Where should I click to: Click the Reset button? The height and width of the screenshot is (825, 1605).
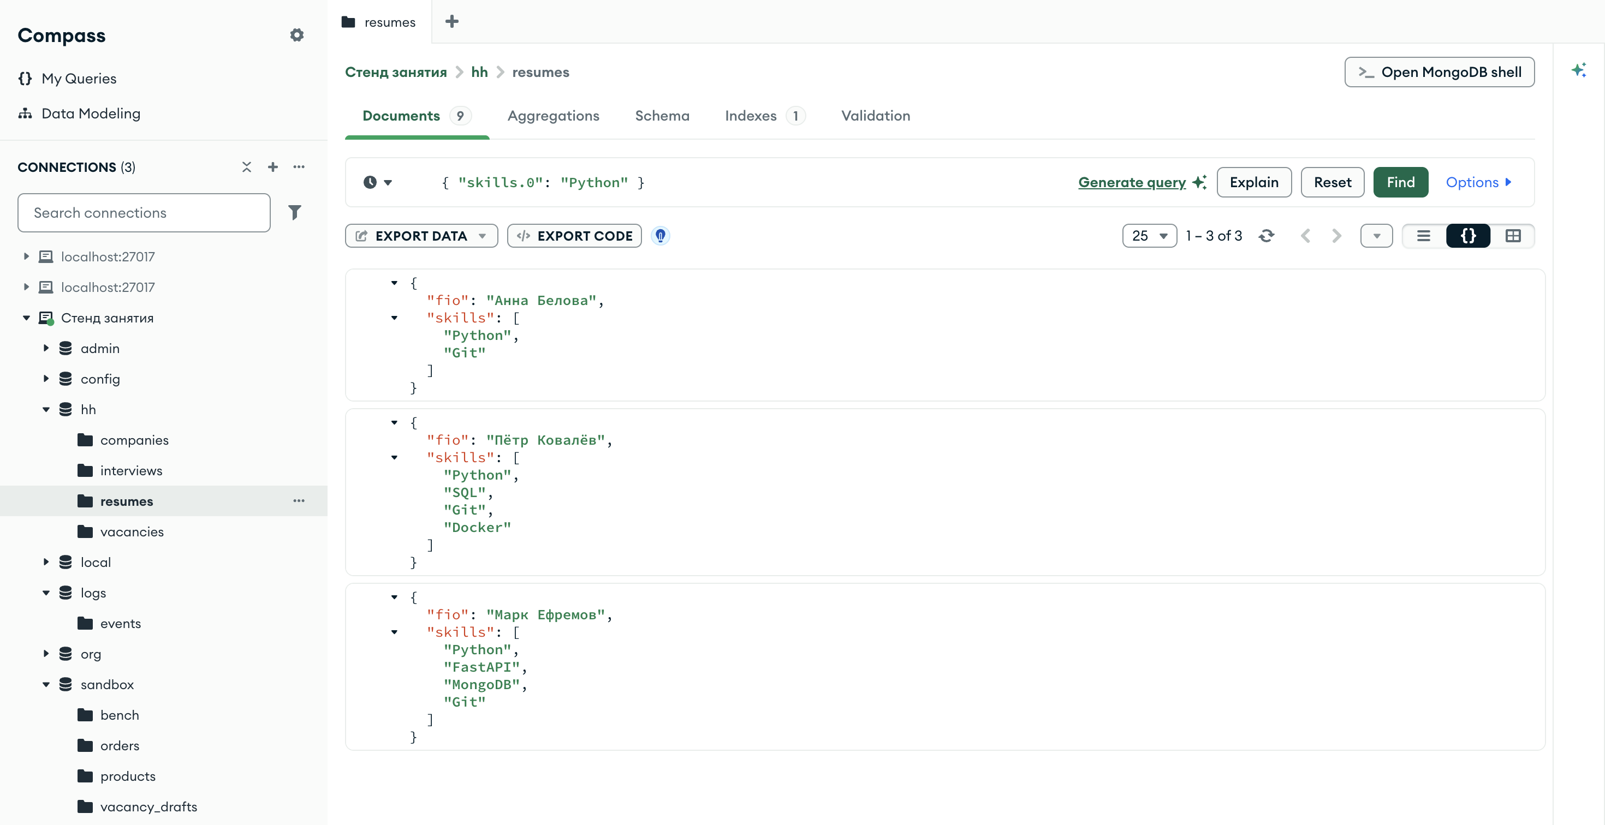tap(1332, 182)
